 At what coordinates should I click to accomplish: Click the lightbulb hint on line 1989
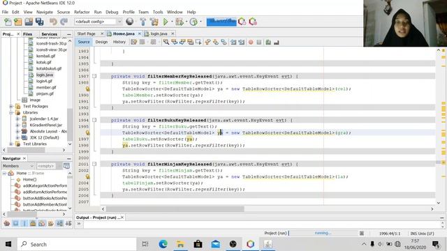coord(87,89)
